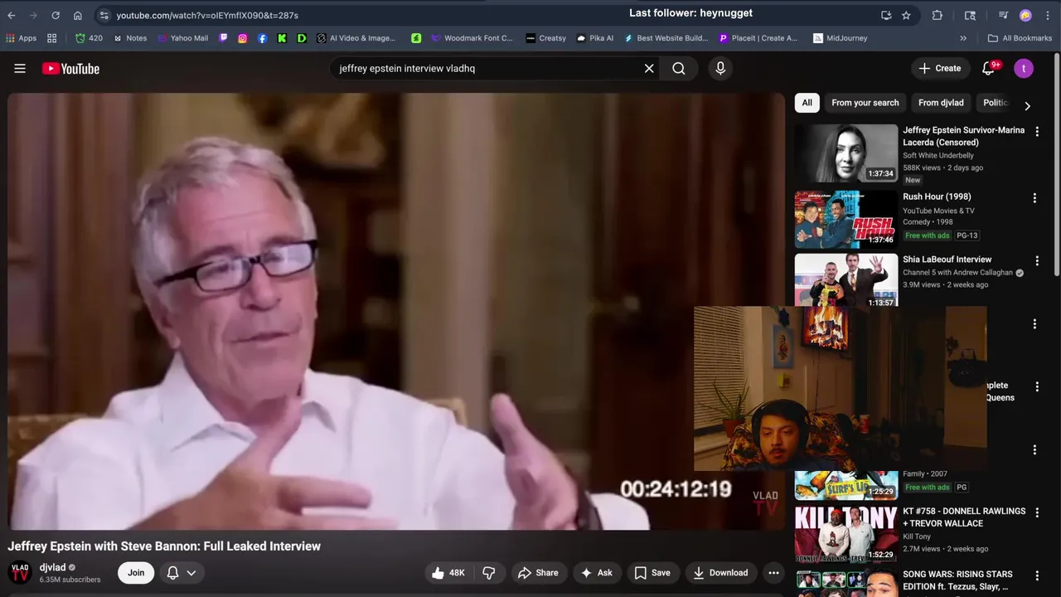This screenshot has width=1061, height=597.
Task: Click the page vertical scrollbar
Action: point(1057,166)
